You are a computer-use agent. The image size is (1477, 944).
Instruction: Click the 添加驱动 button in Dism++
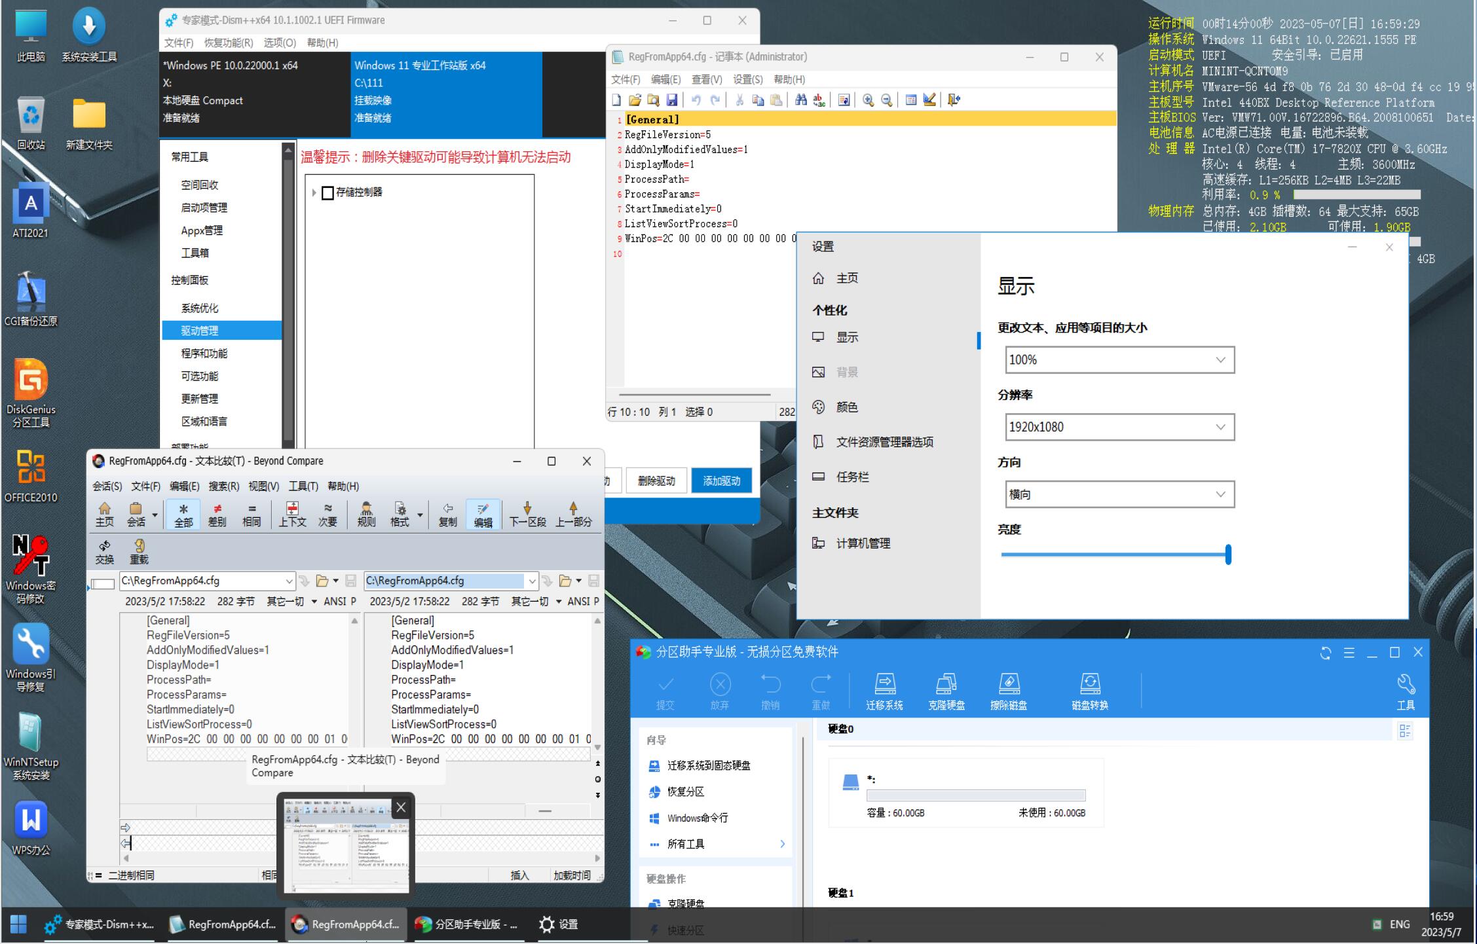pos(721,481)
